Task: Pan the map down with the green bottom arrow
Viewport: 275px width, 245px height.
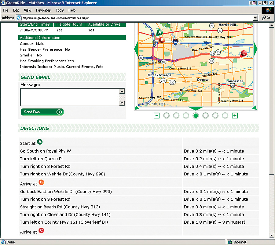Action: (x=196, y=108)
